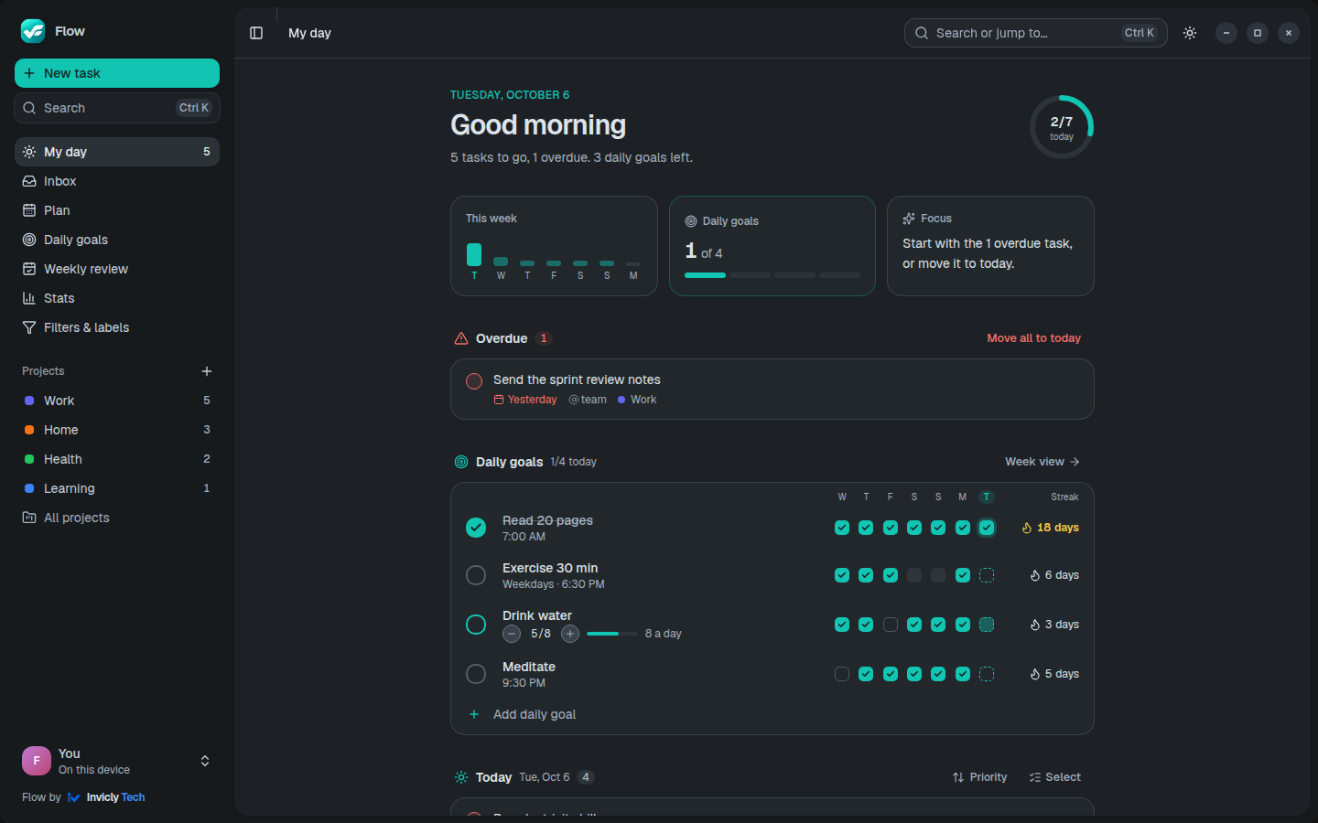Check off the Meditate goal
The width and height of the screenshot is (1318, 823).
[x=476, y=674]
